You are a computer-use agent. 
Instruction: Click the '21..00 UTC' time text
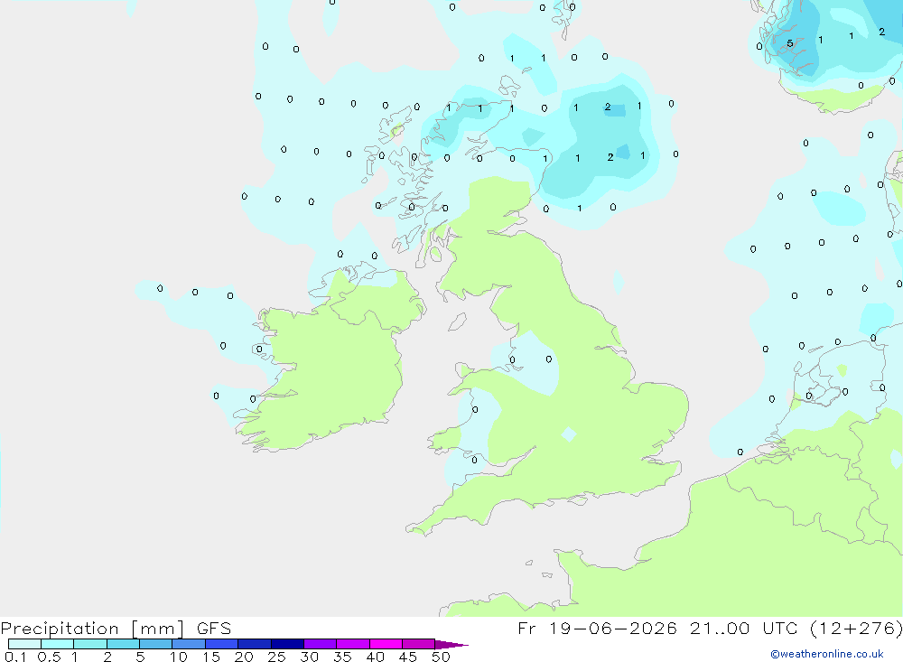pyautogui.click(x=743, y=628)
